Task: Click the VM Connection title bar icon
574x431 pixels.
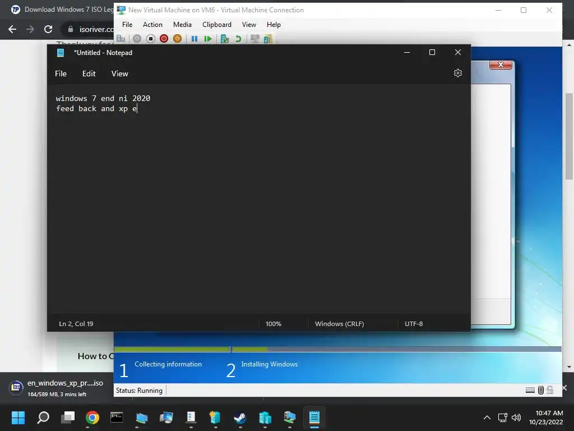Action: [121, 10]
